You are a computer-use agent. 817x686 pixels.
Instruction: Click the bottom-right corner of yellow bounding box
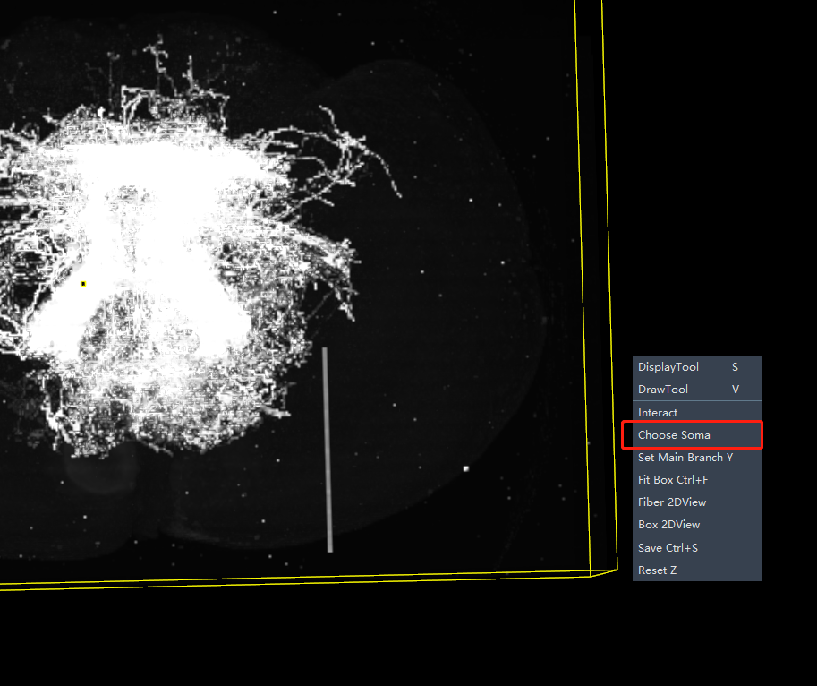click(x=617, y=568)
